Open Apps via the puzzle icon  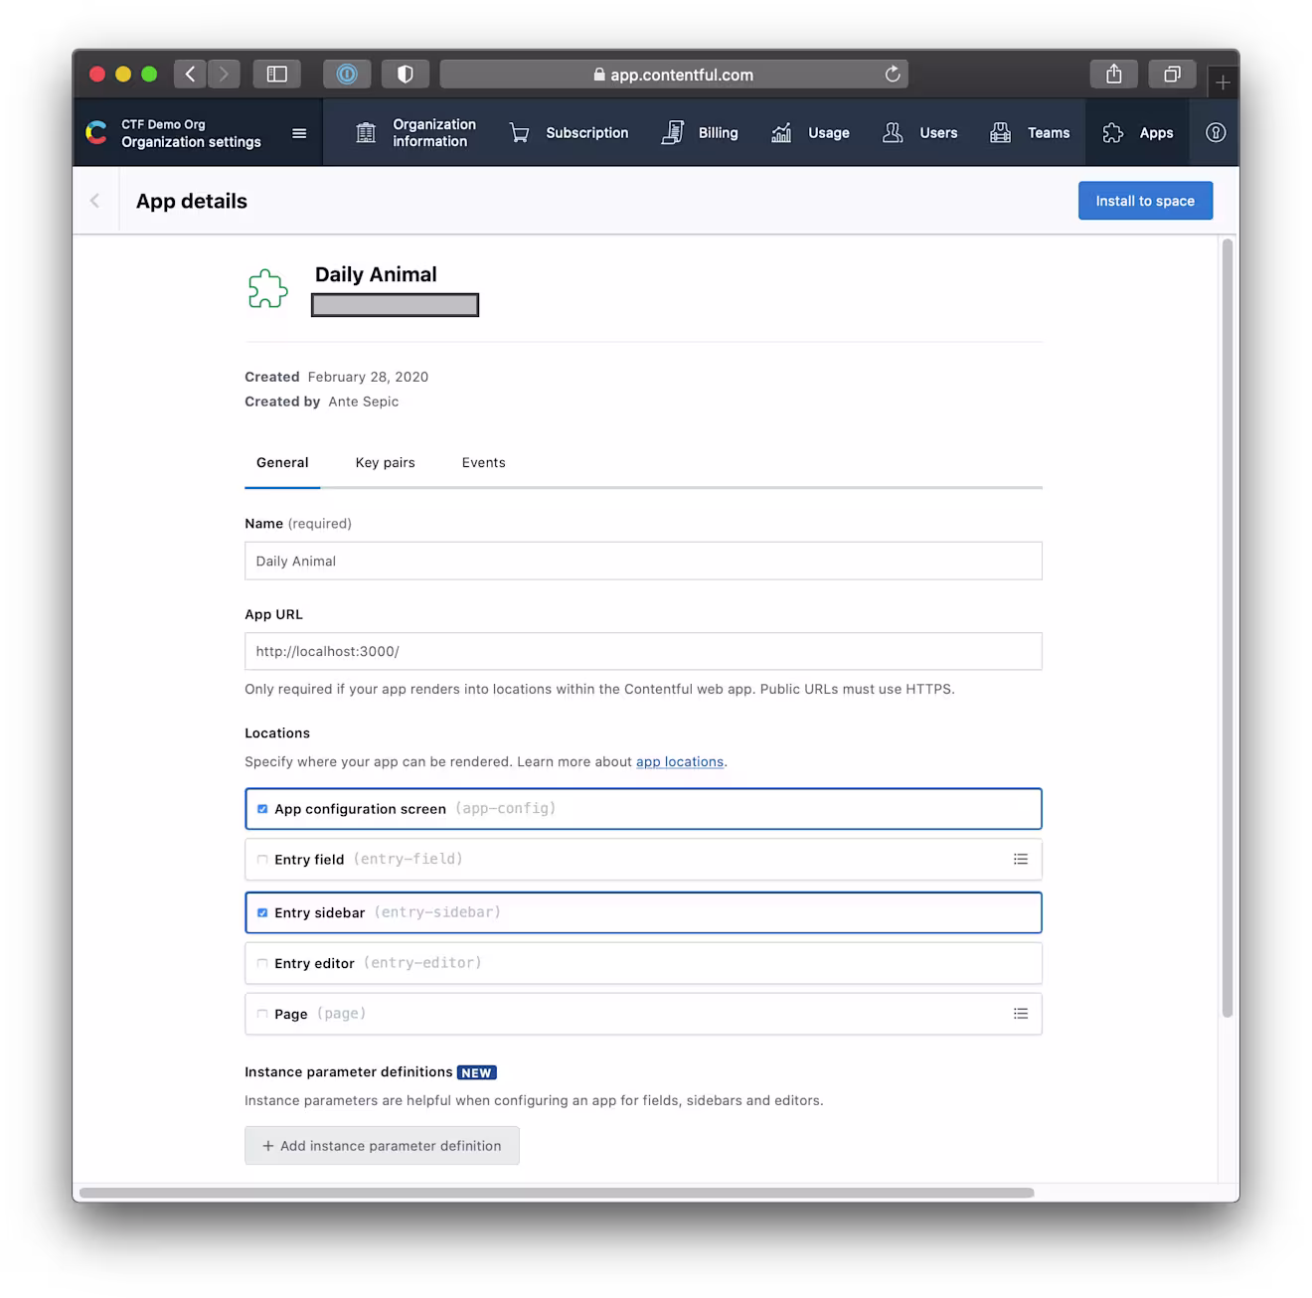[1113, 133]
